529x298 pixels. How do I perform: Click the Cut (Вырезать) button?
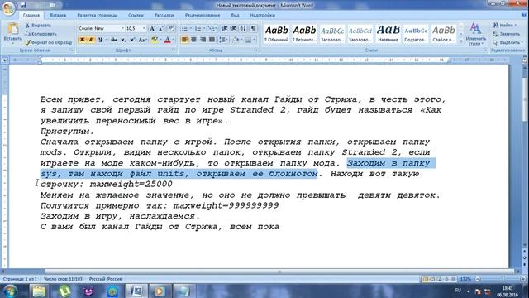point(38,26)
